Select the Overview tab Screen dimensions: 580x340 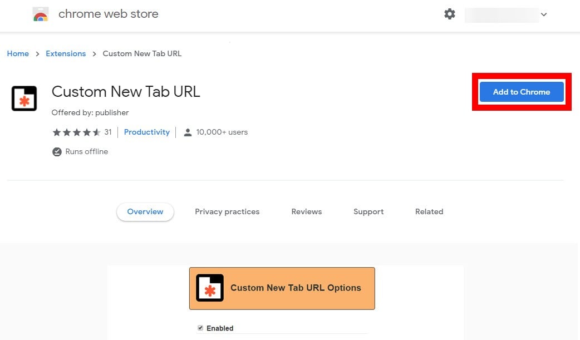pyautogui.click(x=145, y=212)
